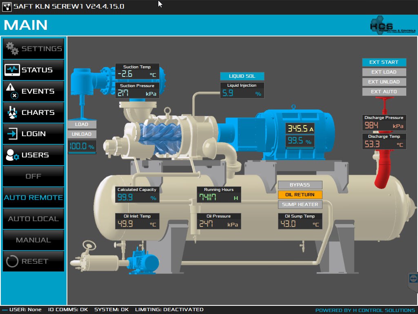Viewport: 418px width, 314px height.
Task: Open the USERS page
Action: pos(33,155)
